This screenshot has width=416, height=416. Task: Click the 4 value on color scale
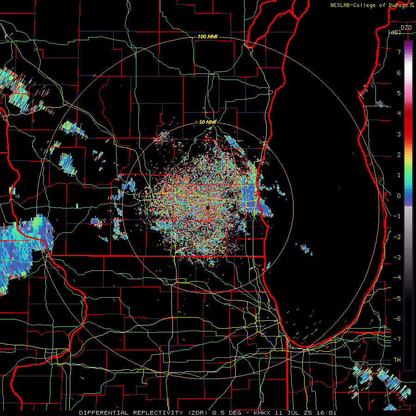click(x=399, y=114)
